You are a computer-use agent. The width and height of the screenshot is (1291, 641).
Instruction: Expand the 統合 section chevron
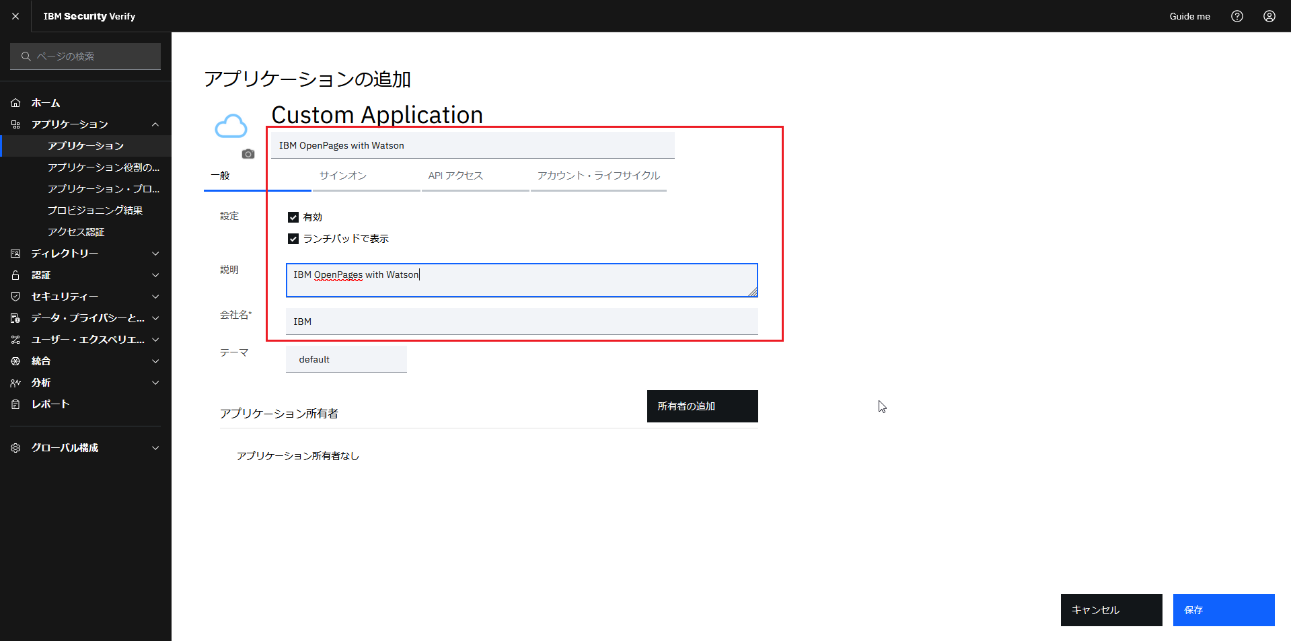(155, 361)
